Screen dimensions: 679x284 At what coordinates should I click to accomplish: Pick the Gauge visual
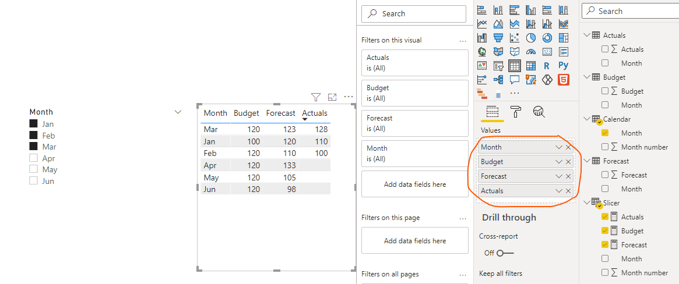[531, 51]
